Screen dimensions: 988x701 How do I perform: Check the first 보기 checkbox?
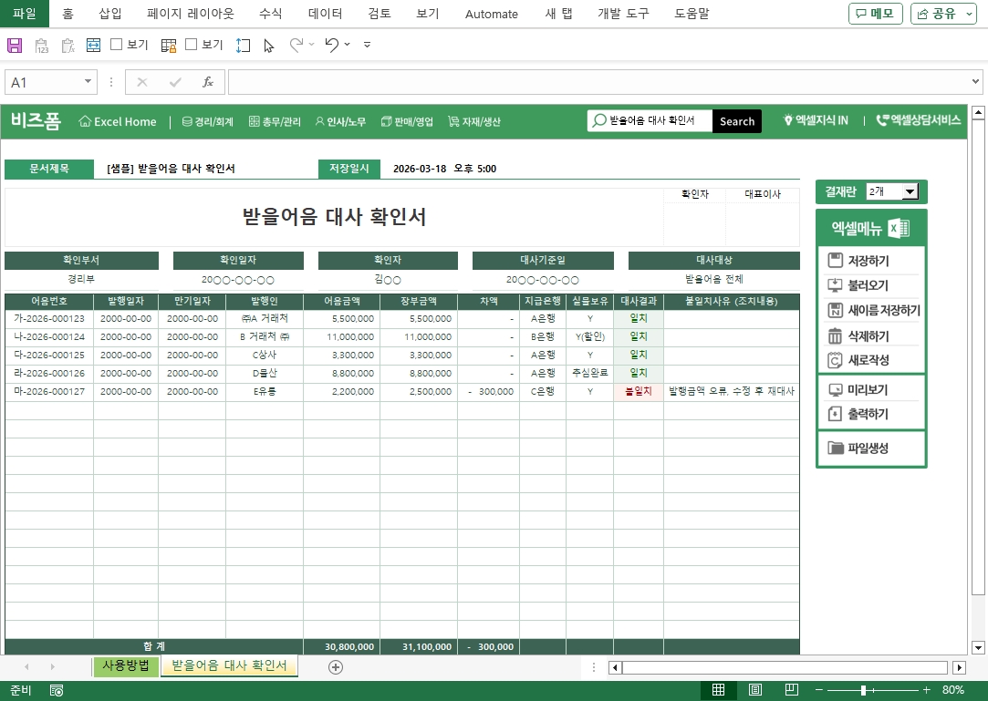coord(117,44)
